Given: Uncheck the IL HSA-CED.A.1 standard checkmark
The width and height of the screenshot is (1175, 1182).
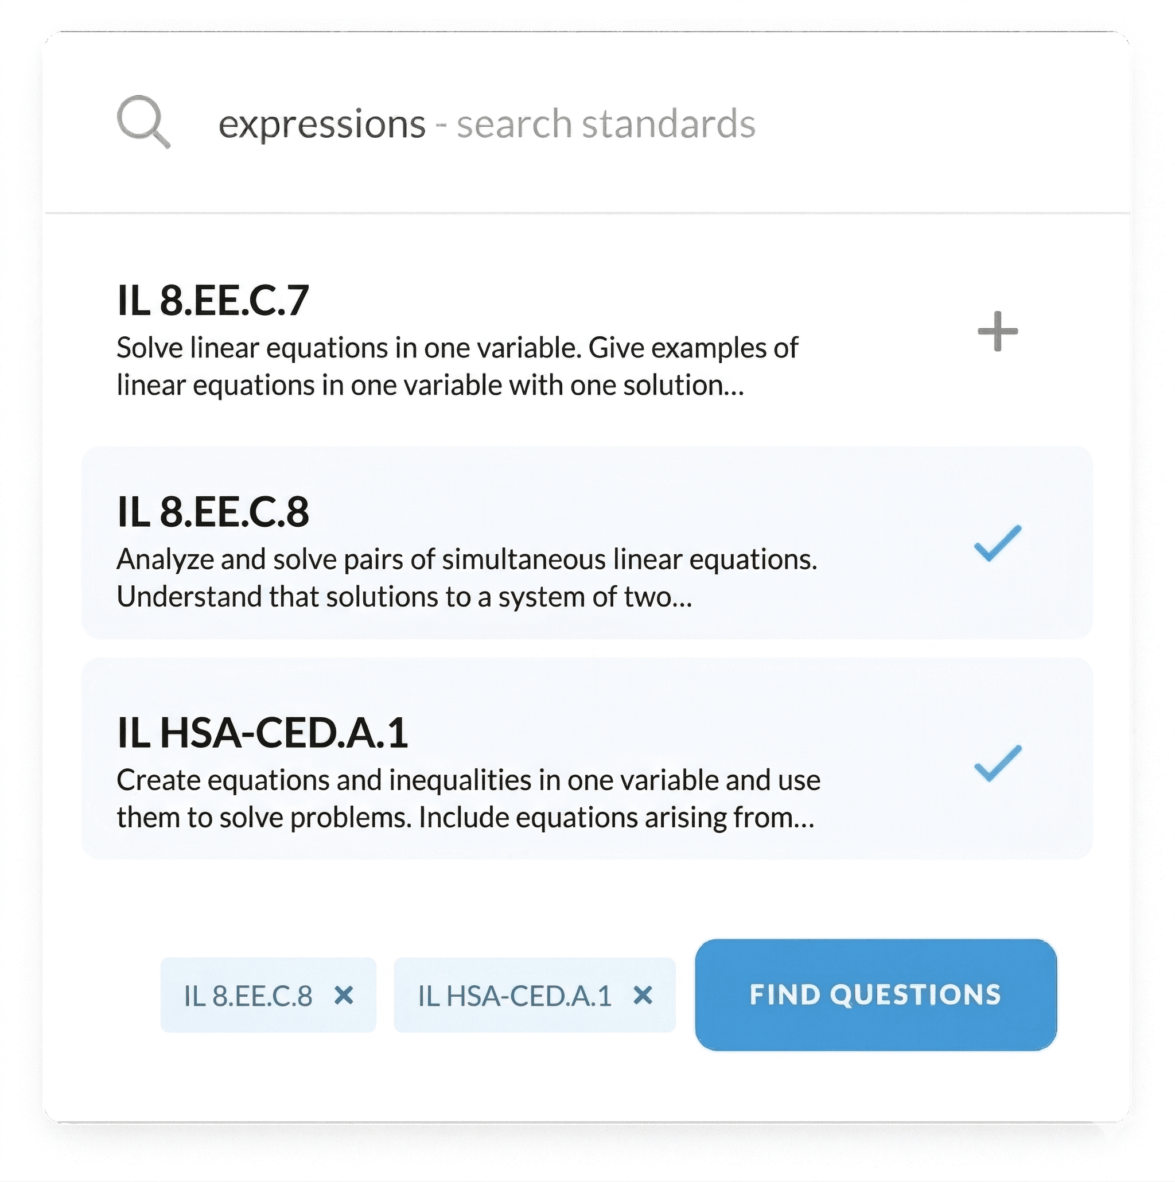Looking at the screenshot, I should [x=997, y=763].
